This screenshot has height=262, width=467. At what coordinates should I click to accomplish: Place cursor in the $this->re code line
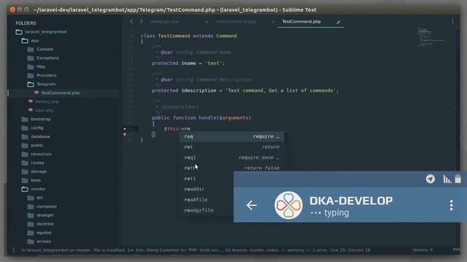pos(177,129)
